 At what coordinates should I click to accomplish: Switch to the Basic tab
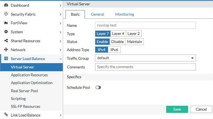point(75,14)
